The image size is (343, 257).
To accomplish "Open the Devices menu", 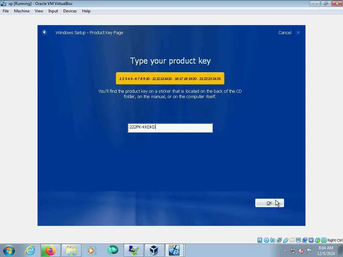I will click(x=70, y=11).
